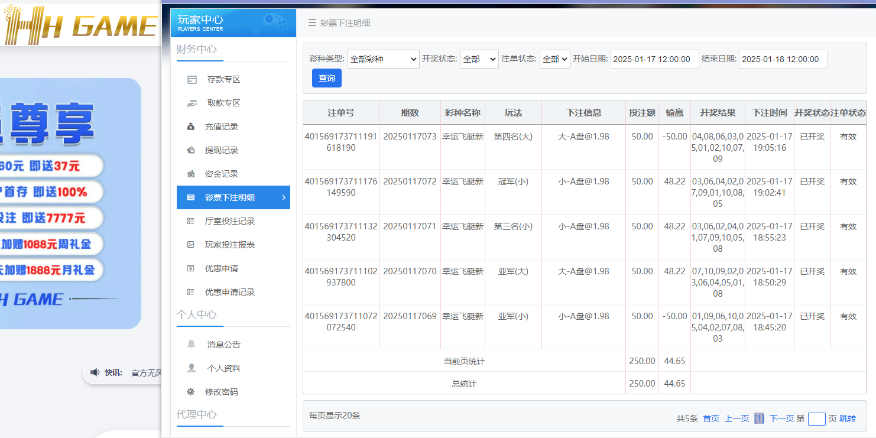Expand the 开奖状态 draw status dropdown

coord(479,59)
